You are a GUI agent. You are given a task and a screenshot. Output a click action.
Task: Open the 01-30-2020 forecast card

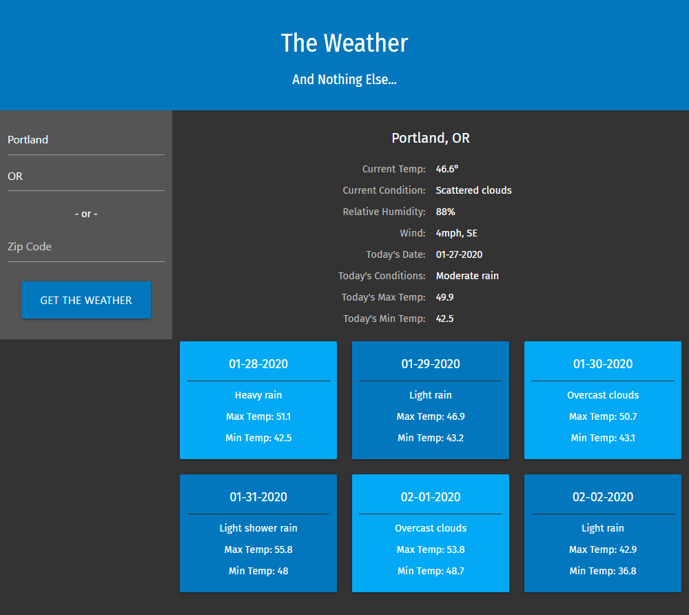(603, 400)
